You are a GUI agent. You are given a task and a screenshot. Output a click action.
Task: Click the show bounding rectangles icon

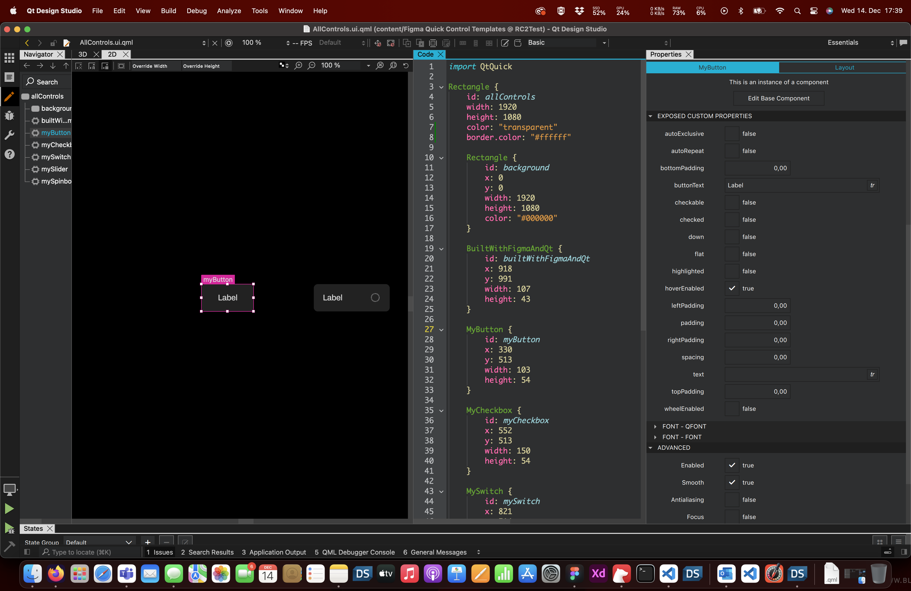click(121, 66)
